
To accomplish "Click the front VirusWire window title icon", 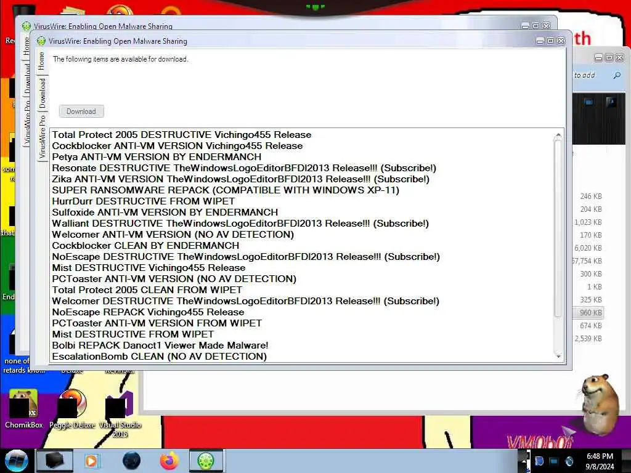I will (41, 41).
